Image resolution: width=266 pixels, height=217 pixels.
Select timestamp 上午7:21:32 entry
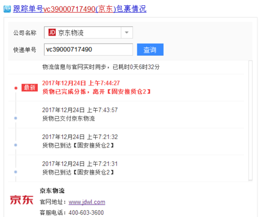tap(80, 137)
